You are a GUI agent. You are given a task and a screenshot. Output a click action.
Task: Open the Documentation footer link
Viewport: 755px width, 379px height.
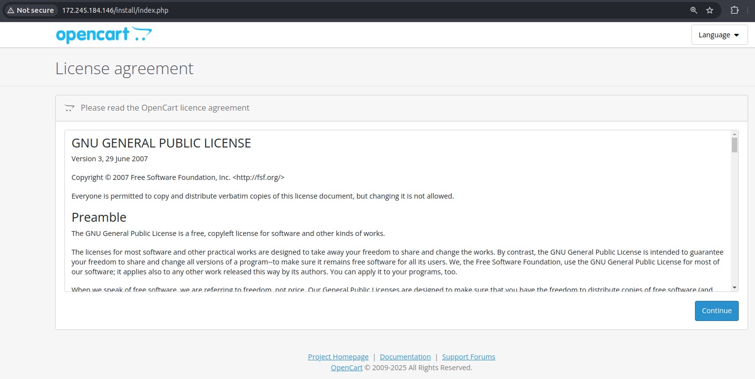[x=405, y=357]
